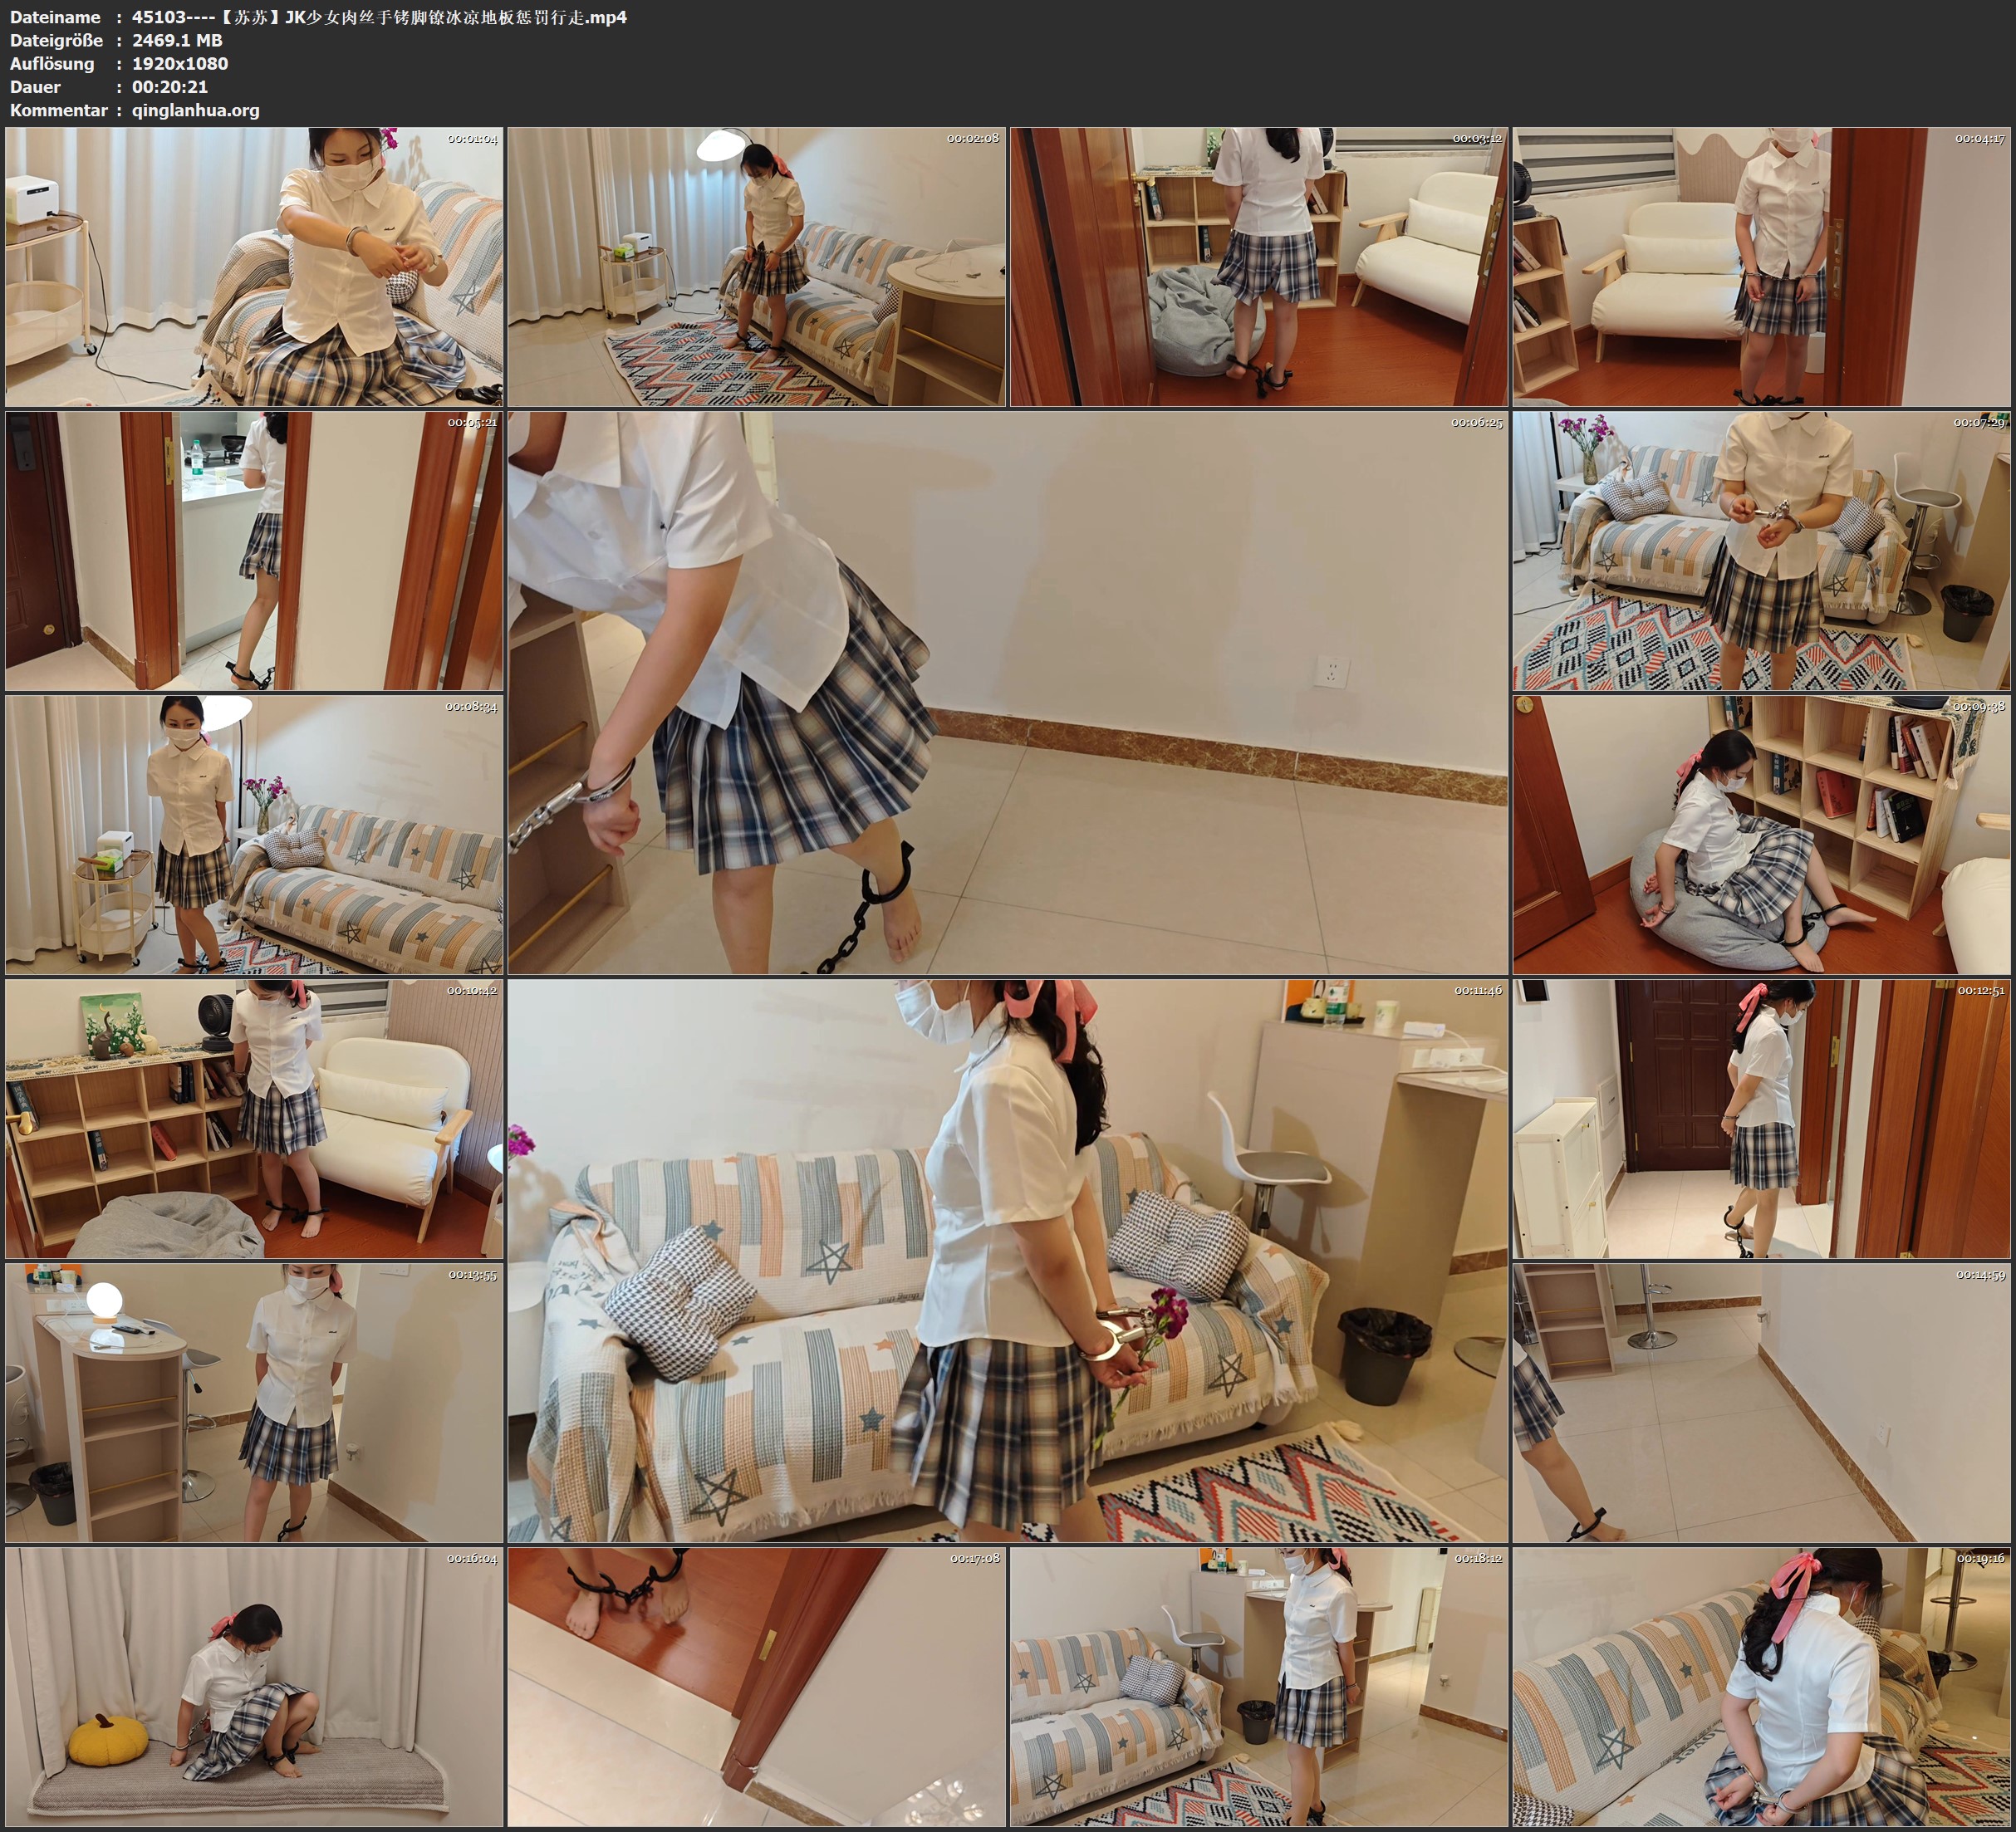This screenshot has height=1832, width=2016.
Task: Select the frame timestamped 00:12:51
Action: [1762, 1119]
